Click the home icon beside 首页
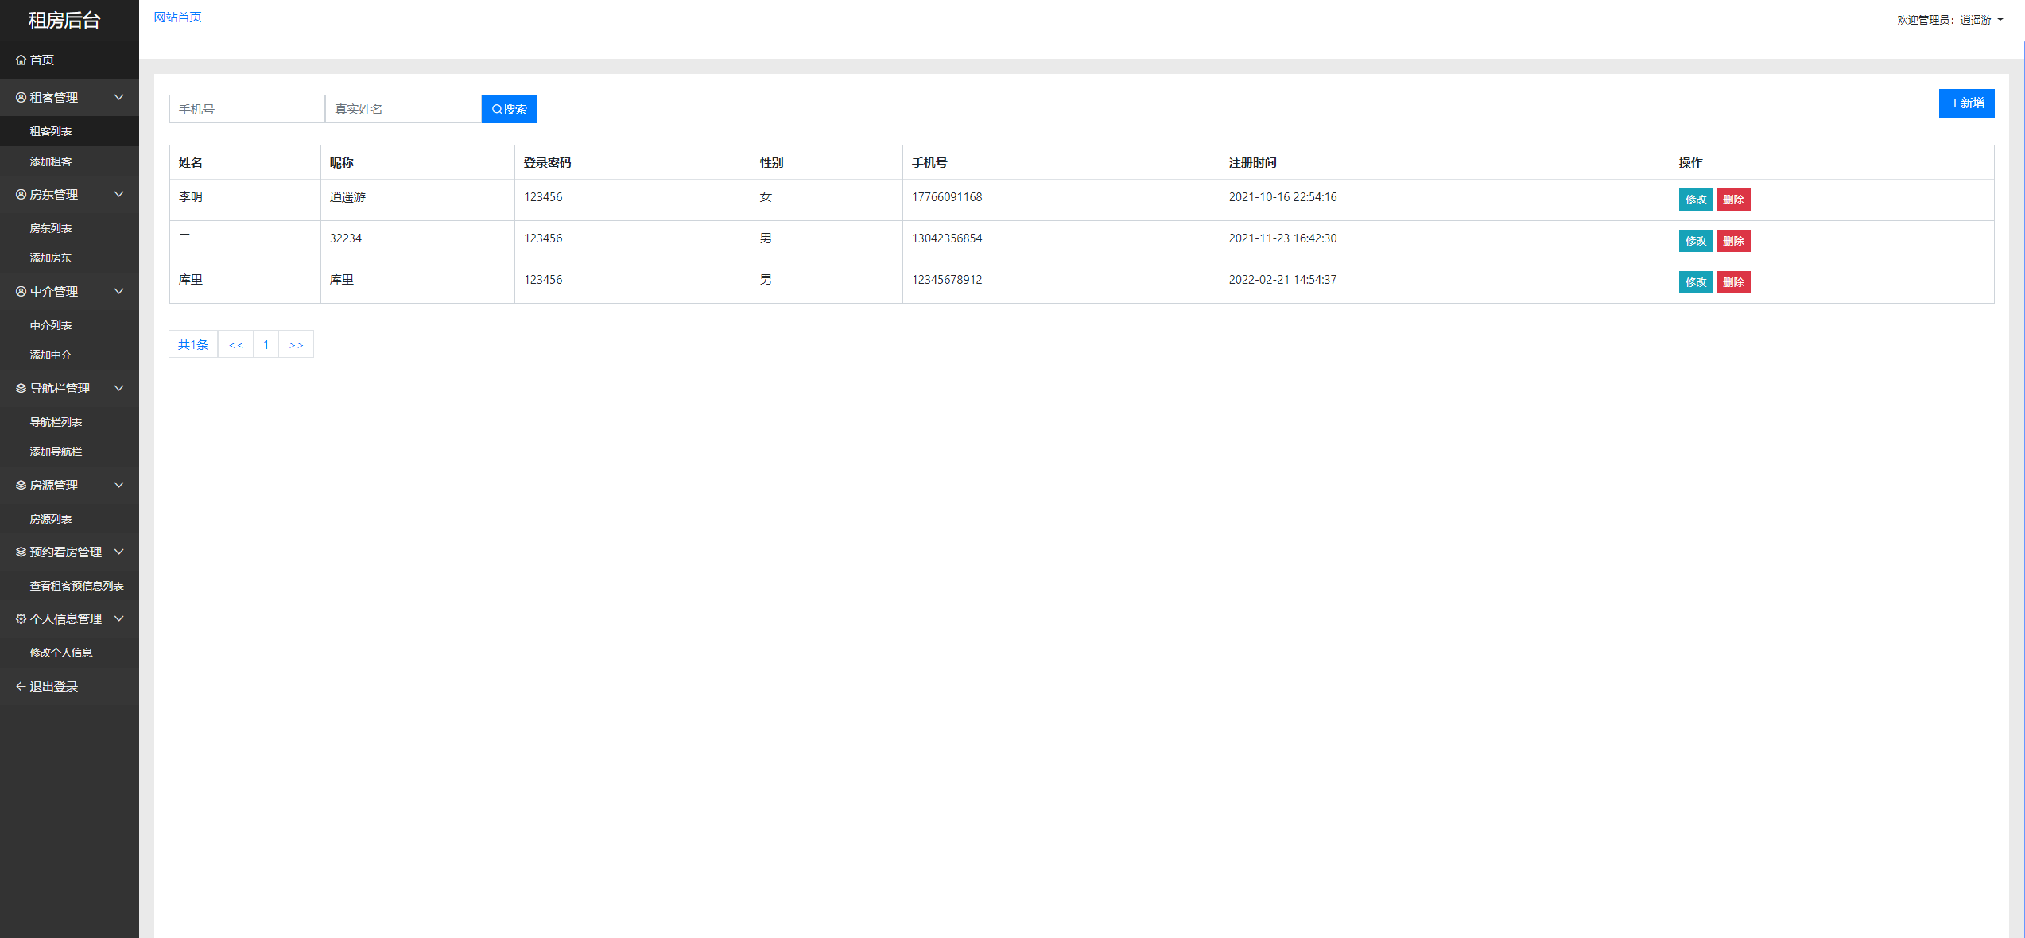Viewport: 2025px width, 938px height. [x=21, y=60]
